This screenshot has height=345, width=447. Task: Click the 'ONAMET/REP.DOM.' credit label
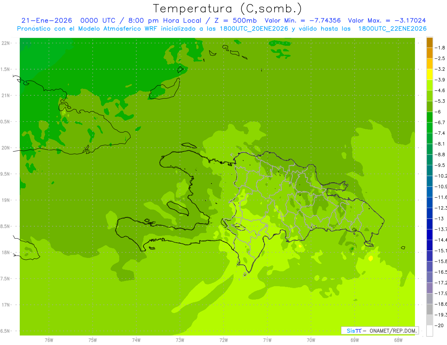(x=393, y=330)
